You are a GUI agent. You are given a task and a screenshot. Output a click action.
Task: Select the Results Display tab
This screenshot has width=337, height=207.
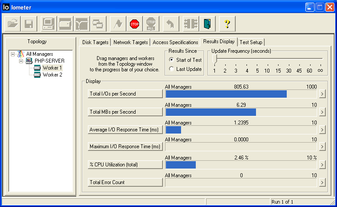(219, 41)
